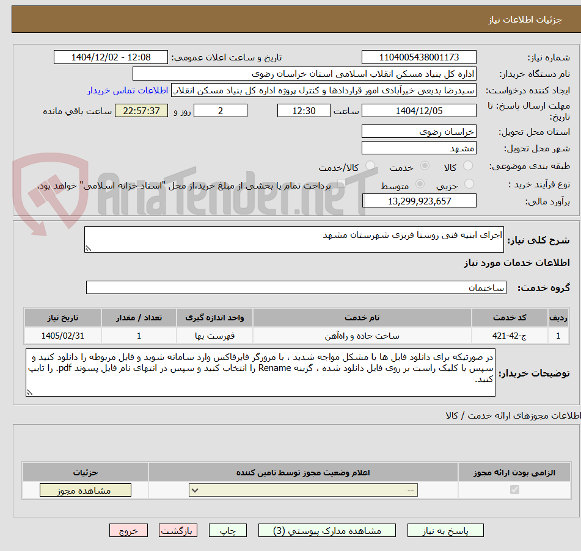Click the need number field 1104005438001173

pyautogui.click(x=418, y=57)
